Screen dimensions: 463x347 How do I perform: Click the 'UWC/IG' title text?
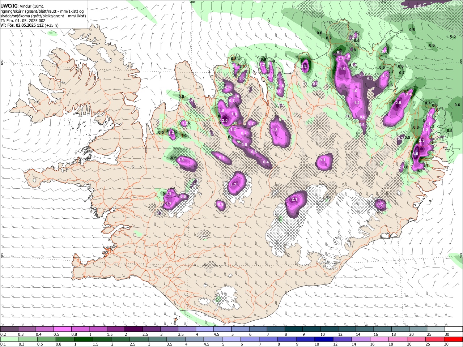[x=8, y=6]
